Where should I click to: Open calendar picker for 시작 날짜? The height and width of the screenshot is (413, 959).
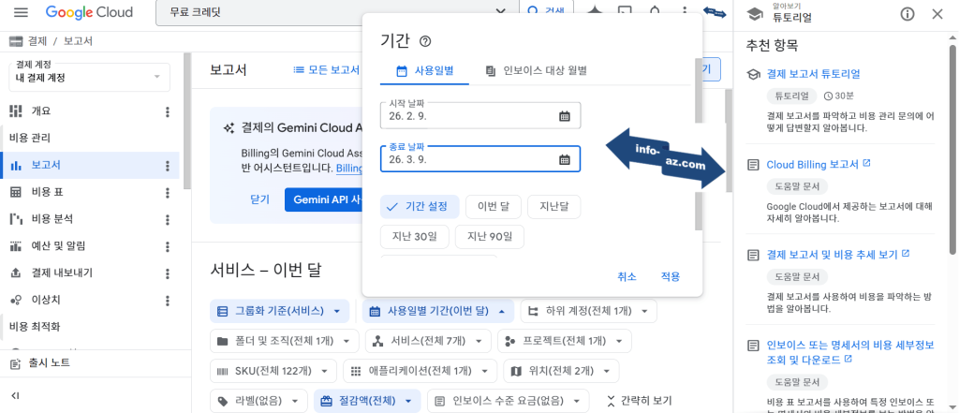tap(565, 116)
